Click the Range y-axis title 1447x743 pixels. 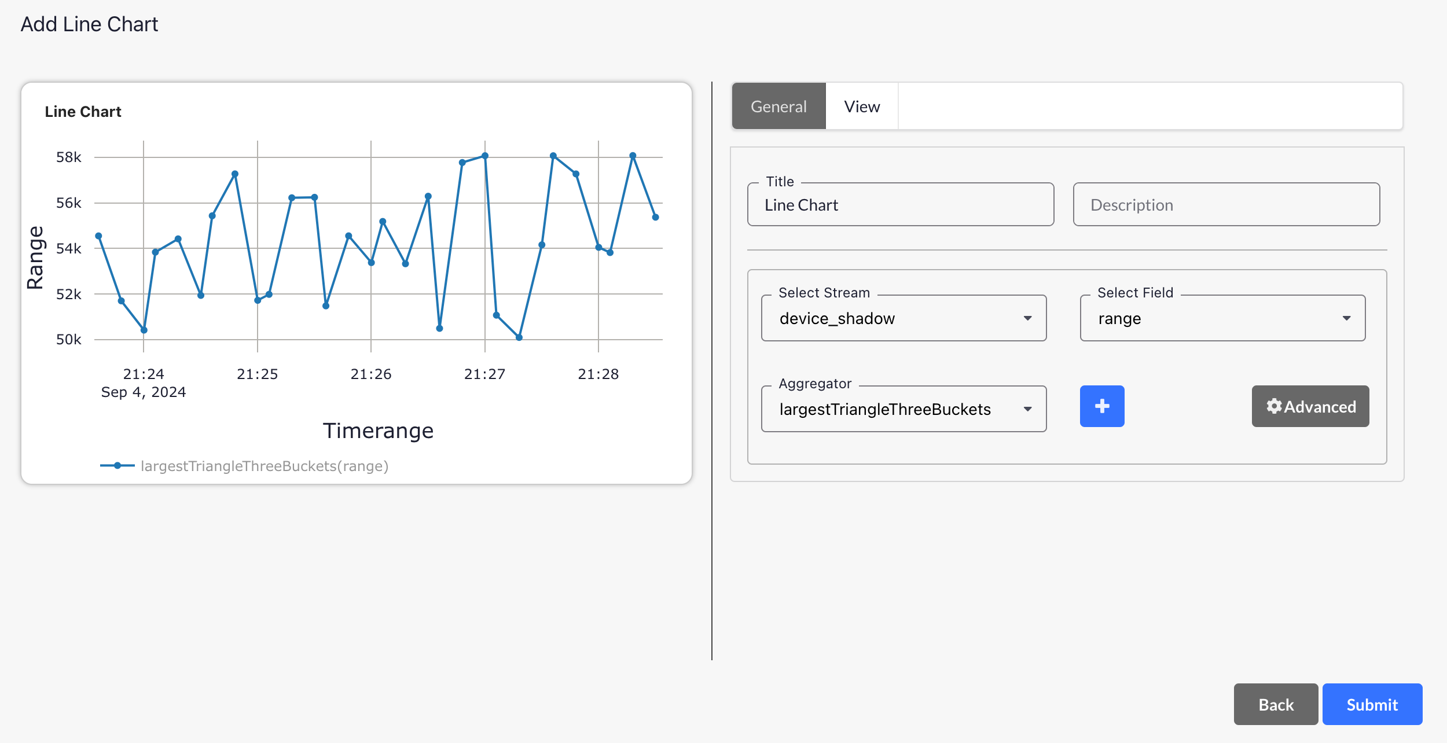click(x=35, y=258)
